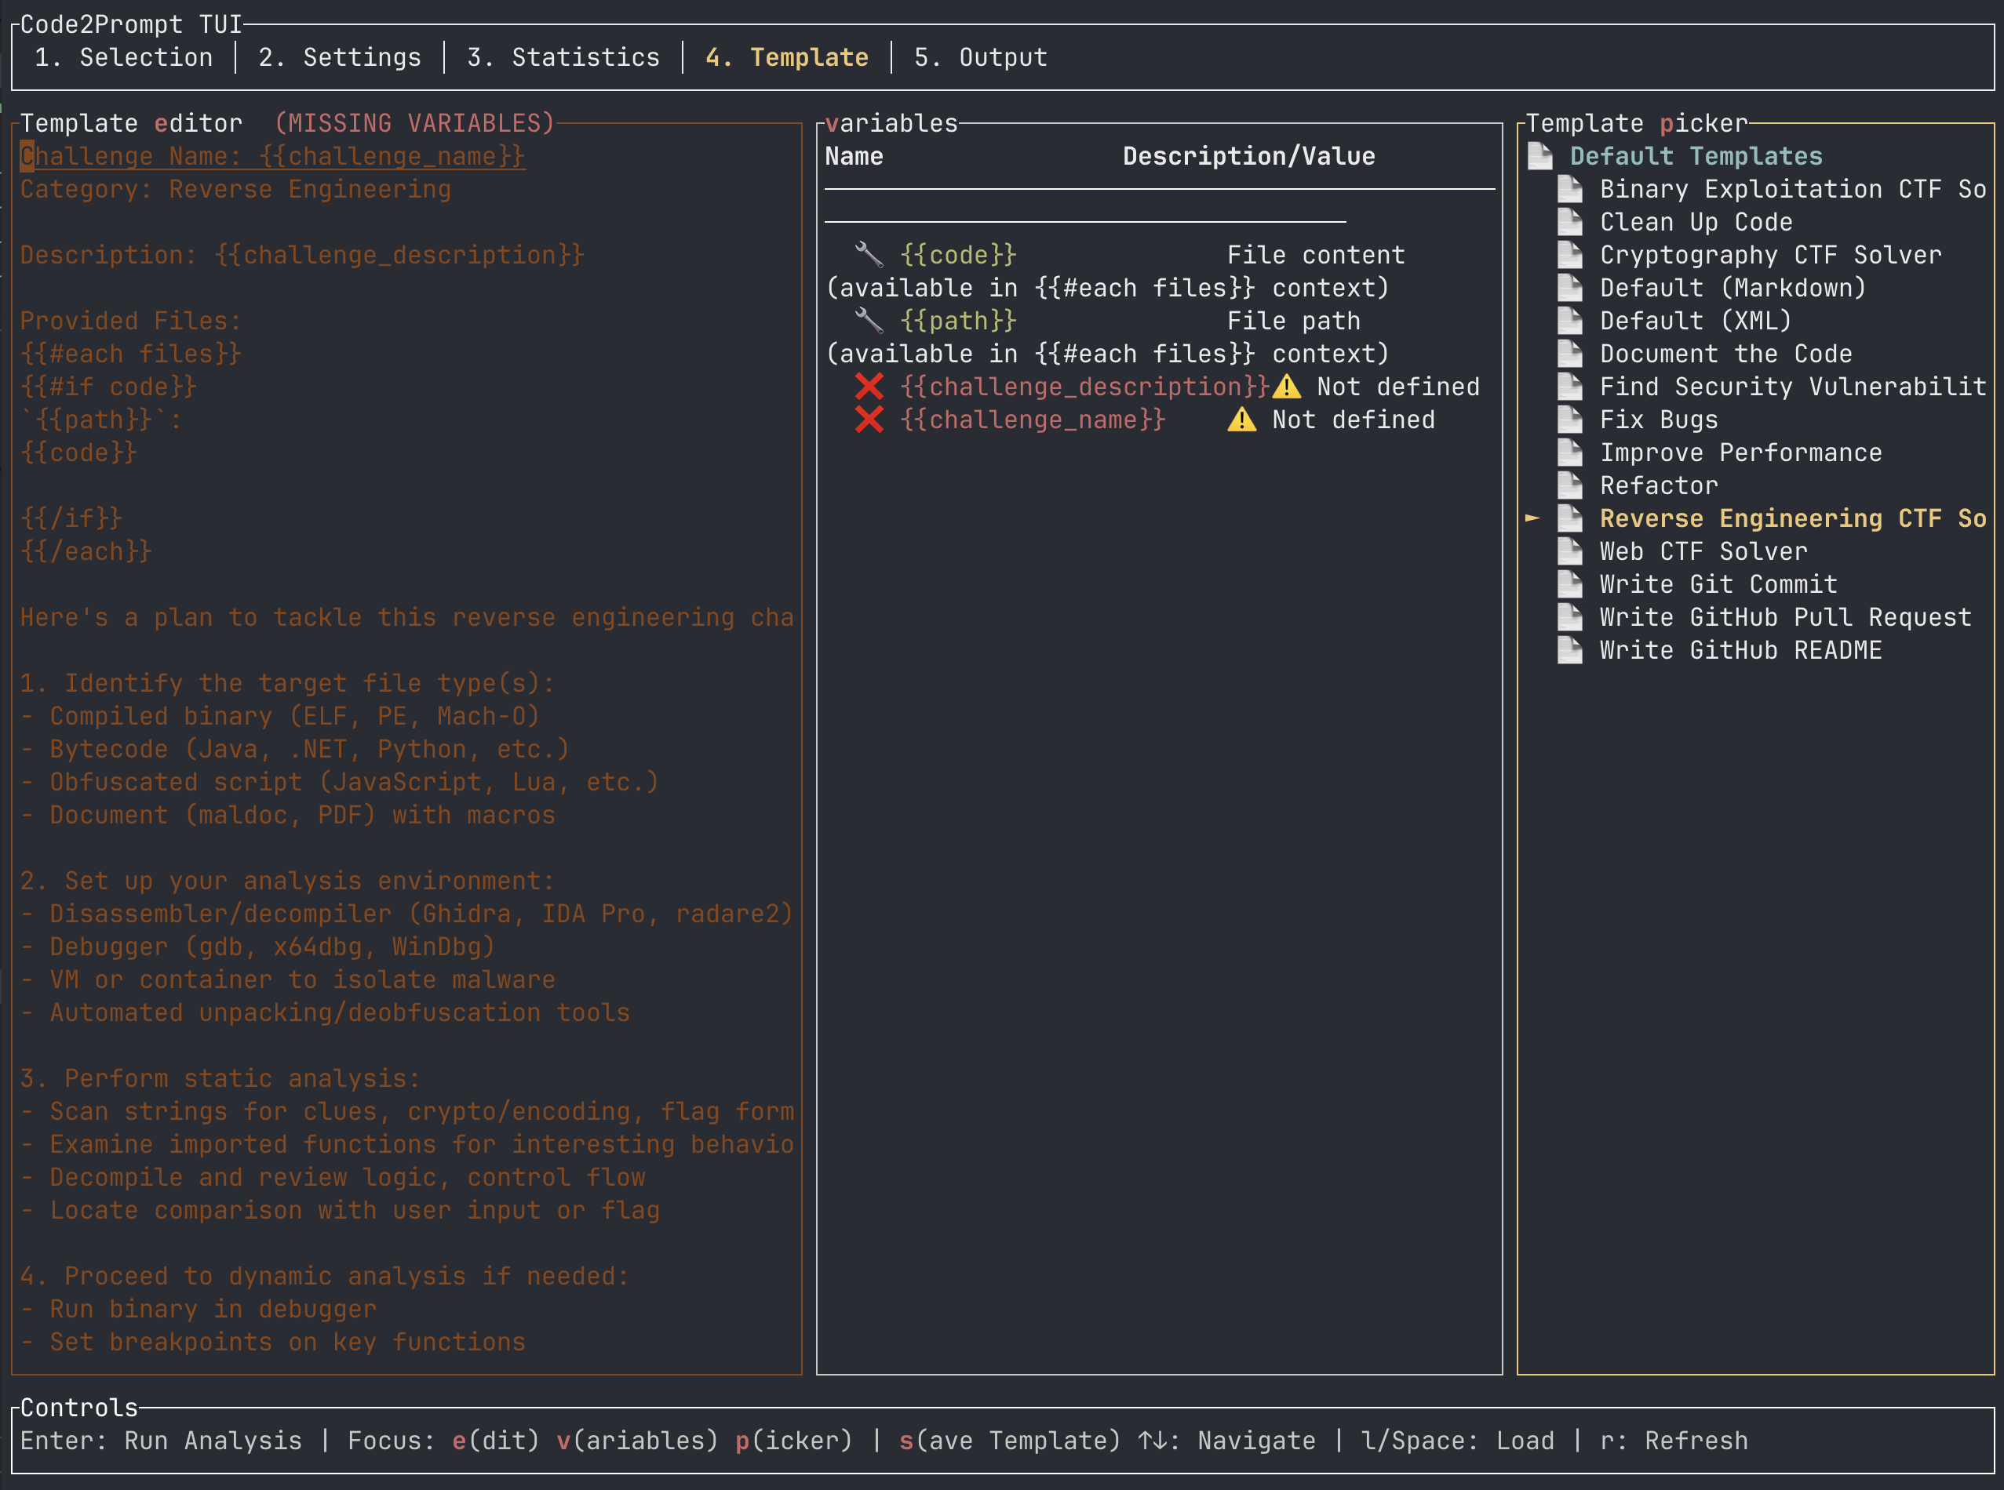The image size is (2004, 1490).
Task: Click the wrench icon beside {{path}}
Action: 869,321
